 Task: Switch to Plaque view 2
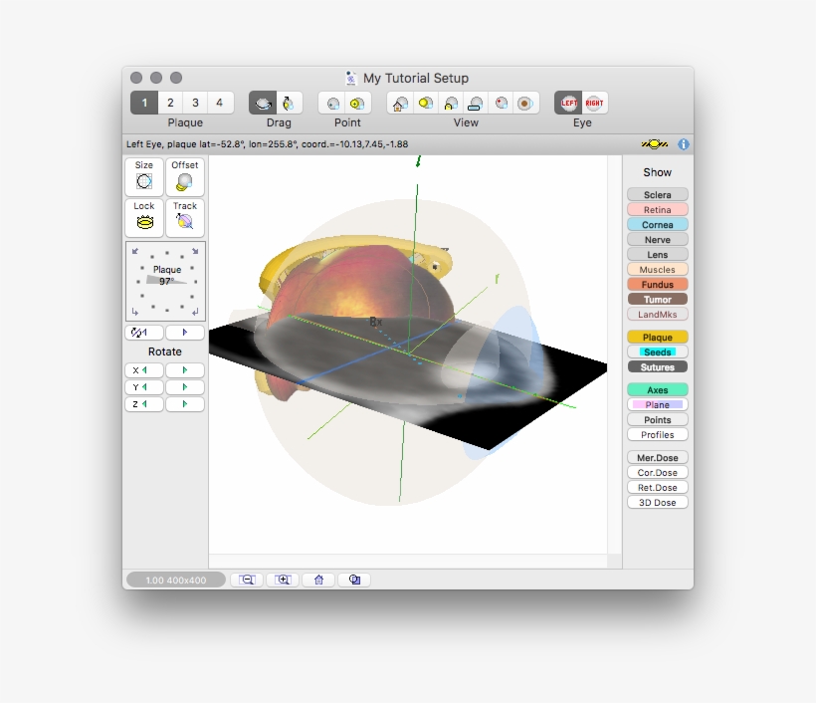pos(169,102)
